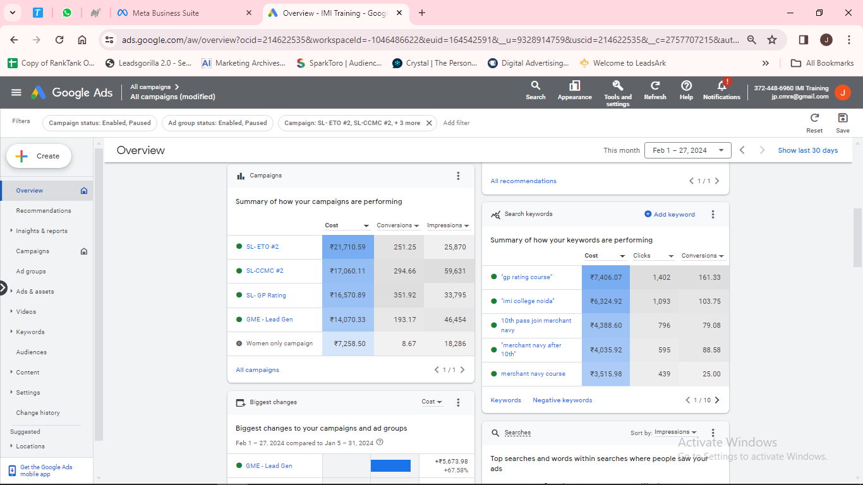Click the Google Ads logo
This screenshot has height=485, width=863.
[x=72, y=92]
